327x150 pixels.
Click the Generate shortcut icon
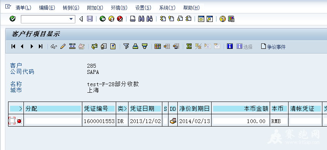[x=210, y=19]
